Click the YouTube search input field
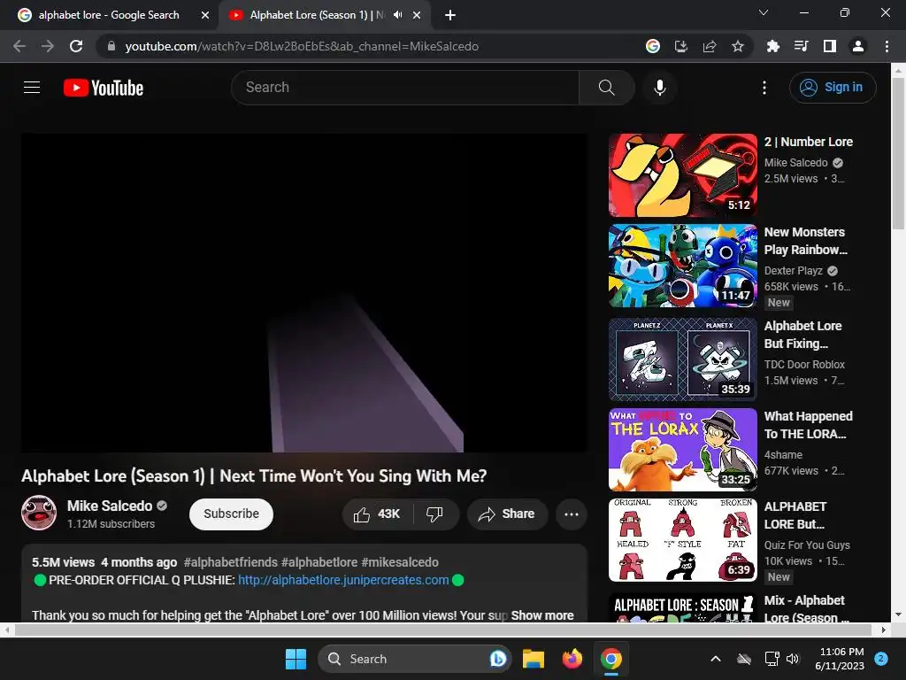The image size is (906, 680). tap(405, 88)
